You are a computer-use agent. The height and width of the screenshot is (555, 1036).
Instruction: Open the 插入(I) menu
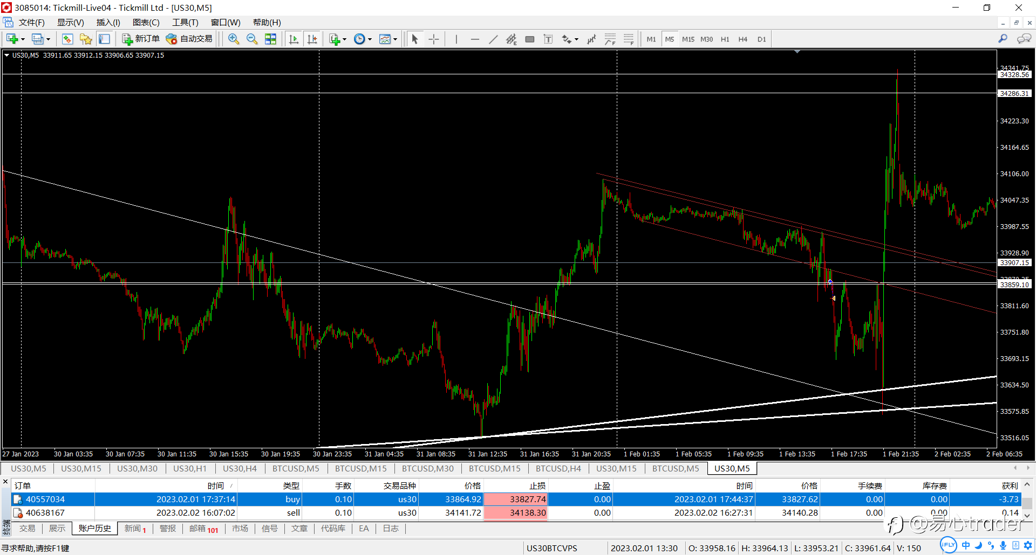pos(108,22)
